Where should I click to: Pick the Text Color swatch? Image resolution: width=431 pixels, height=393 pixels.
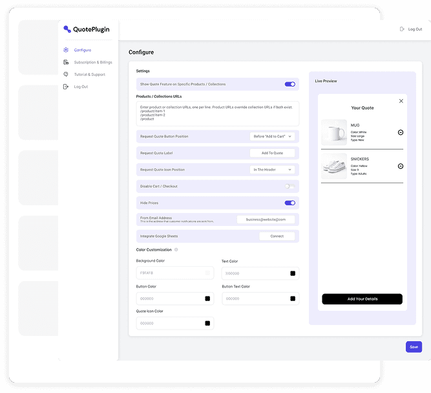(293, 273)
